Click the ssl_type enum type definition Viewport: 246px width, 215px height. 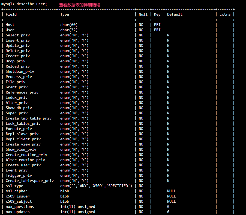96,186
